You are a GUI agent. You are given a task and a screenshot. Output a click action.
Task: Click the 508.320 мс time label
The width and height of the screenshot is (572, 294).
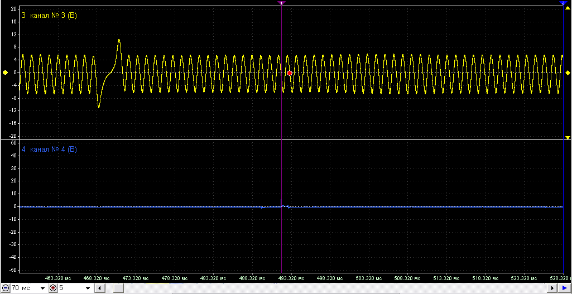tap(408, 278)
